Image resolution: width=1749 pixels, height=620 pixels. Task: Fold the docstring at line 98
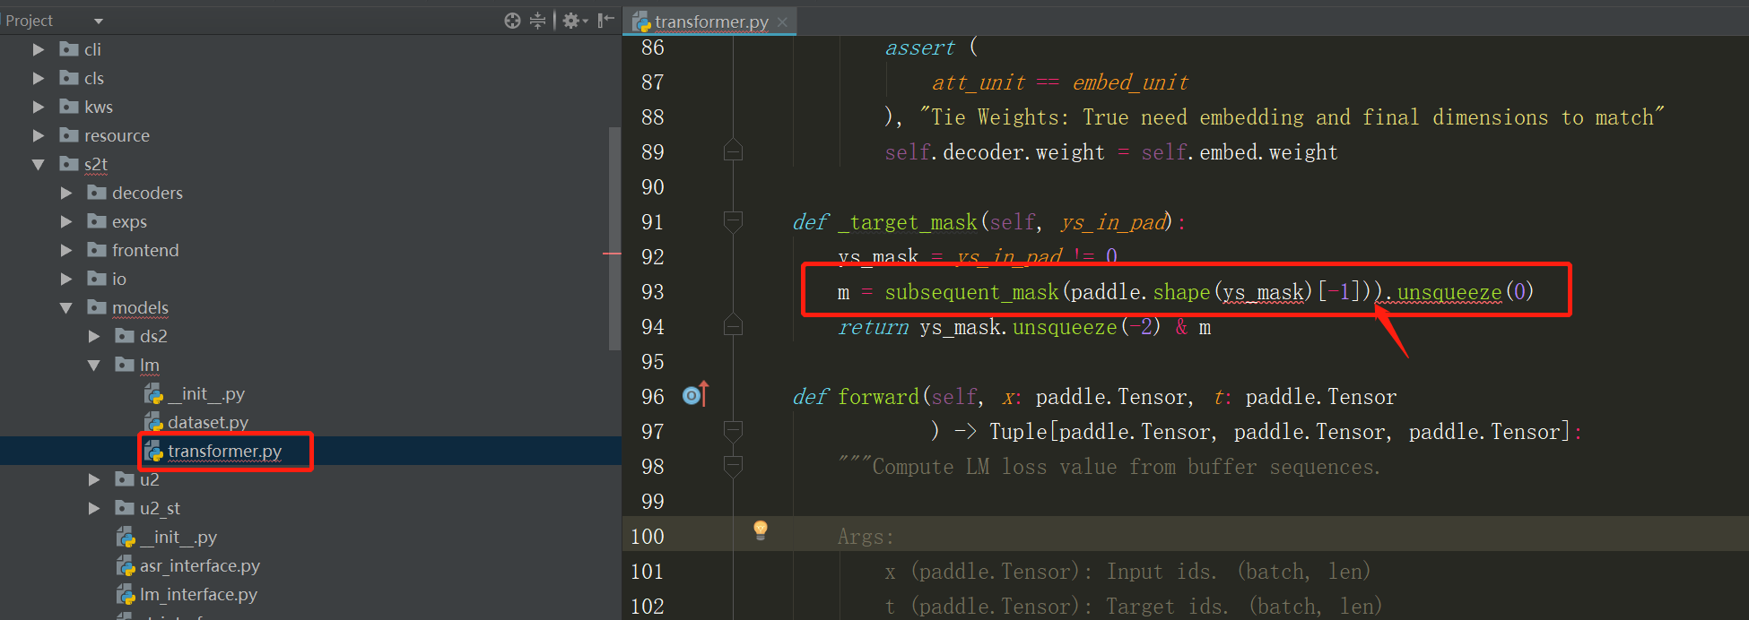[733, 466]
